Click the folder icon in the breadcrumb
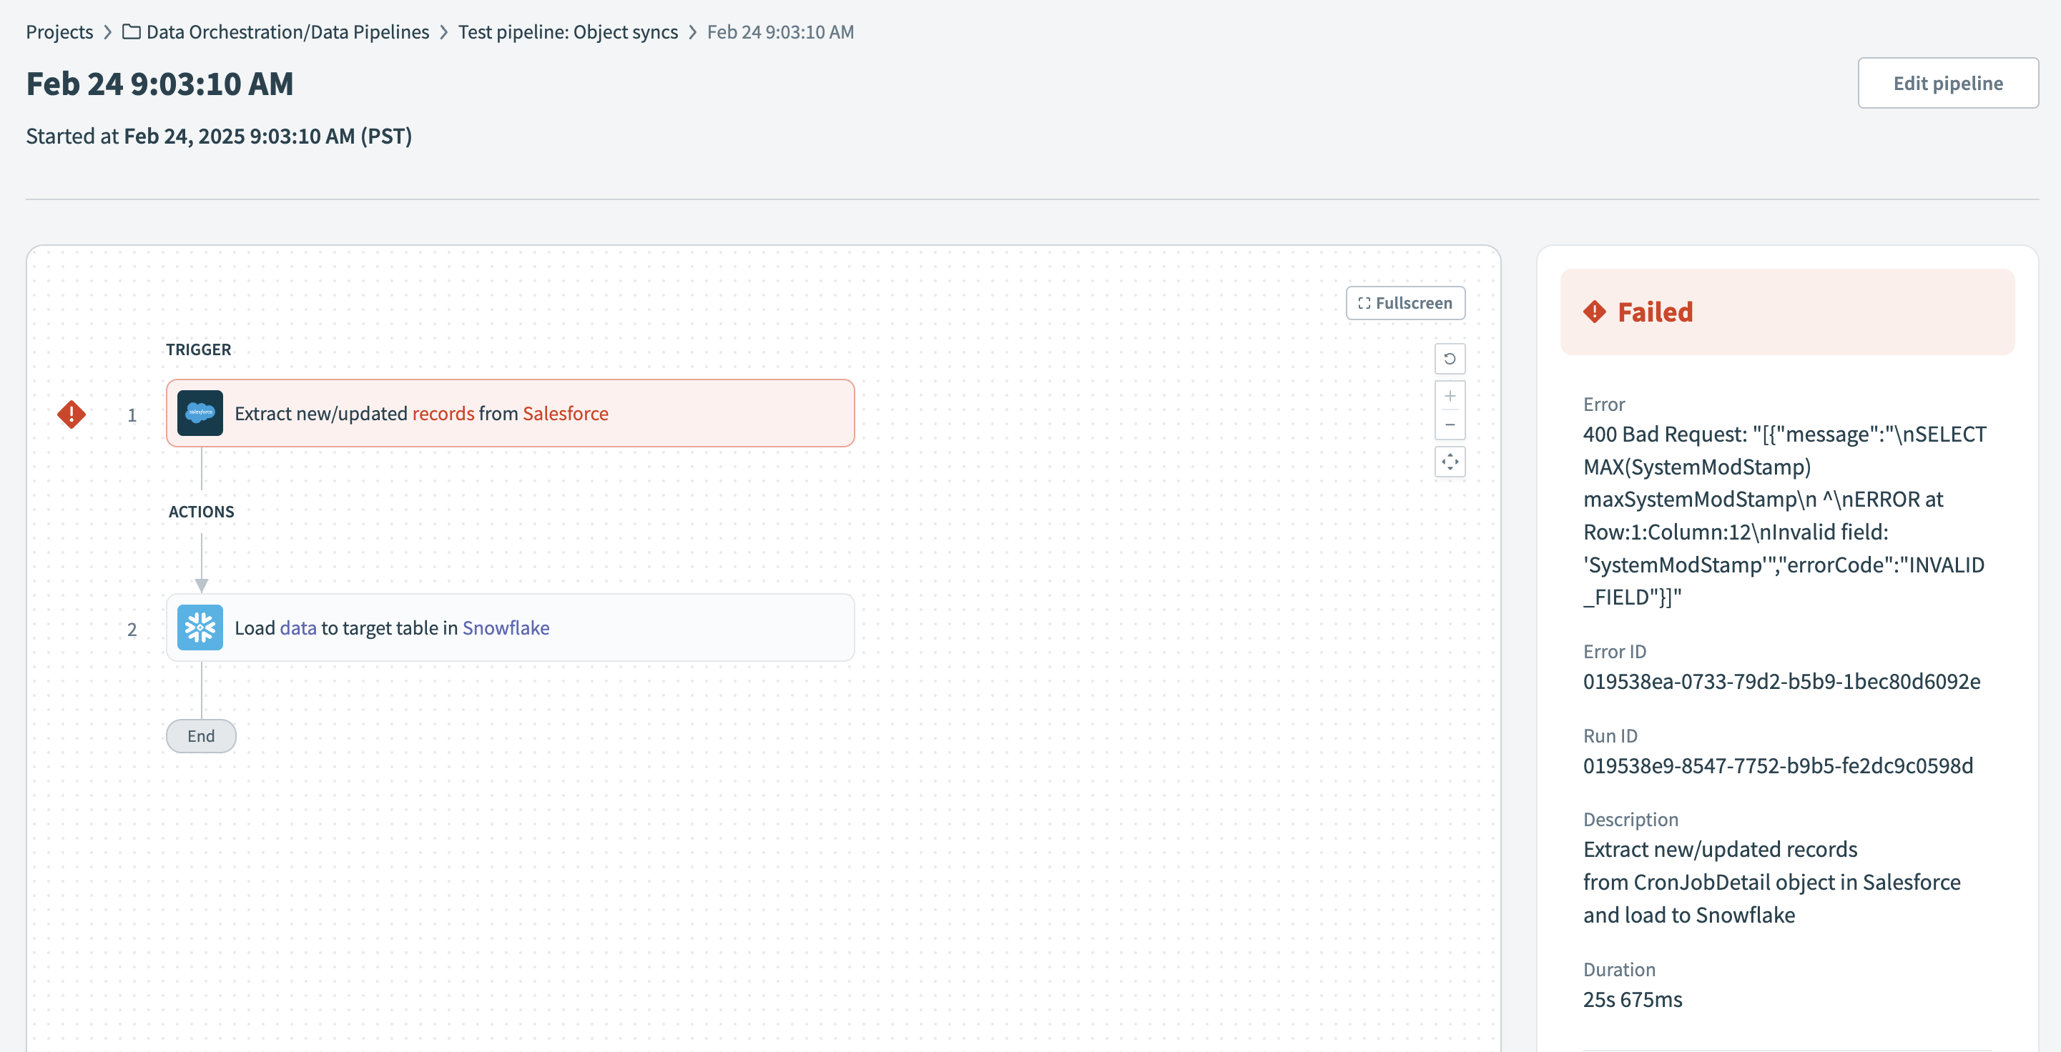 tap(131, 32)
